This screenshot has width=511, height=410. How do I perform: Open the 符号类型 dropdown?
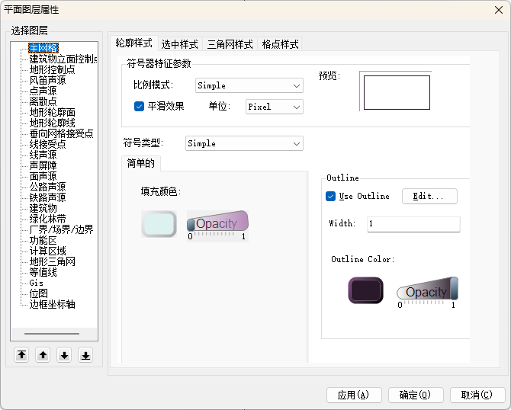coord(244,143)
